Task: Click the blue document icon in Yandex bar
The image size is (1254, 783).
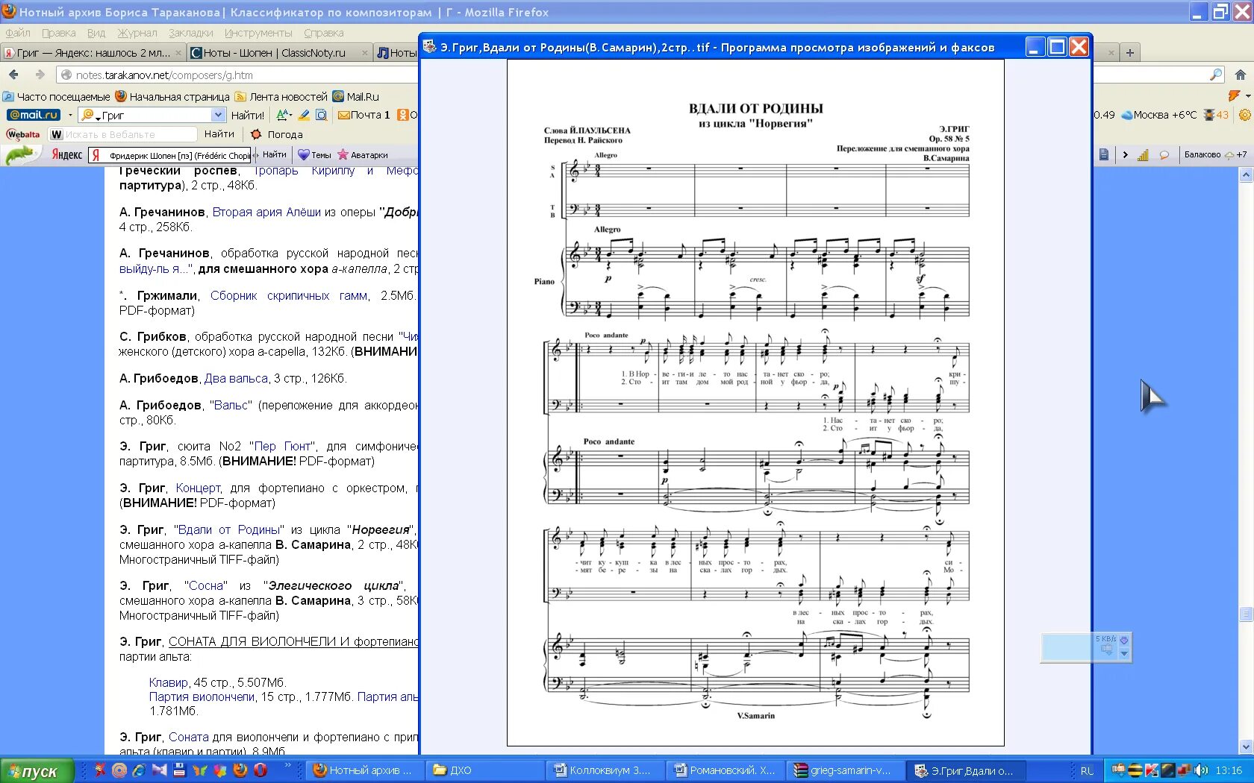Action: [x=1104, y=154]
